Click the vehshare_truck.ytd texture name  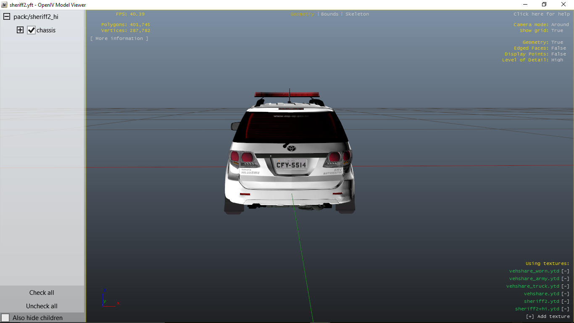pos(533,286)
